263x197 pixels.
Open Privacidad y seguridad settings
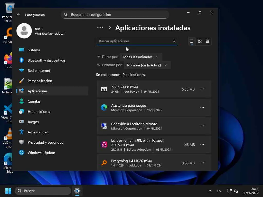click(x=52, y=142)
